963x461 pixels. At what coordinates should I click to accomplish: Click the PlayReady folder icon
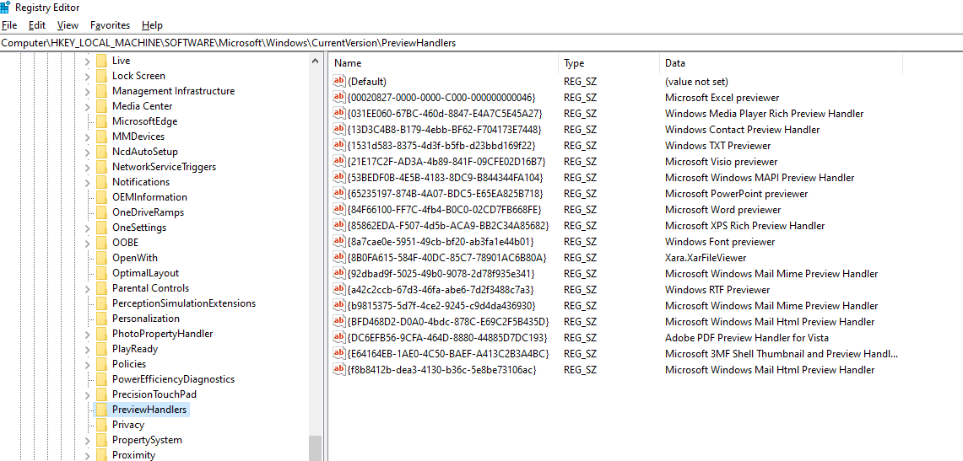(101, 349)
